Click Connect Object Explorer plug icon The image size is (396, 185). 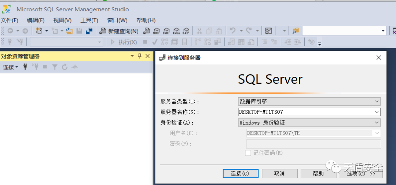[x=25, y=67]
